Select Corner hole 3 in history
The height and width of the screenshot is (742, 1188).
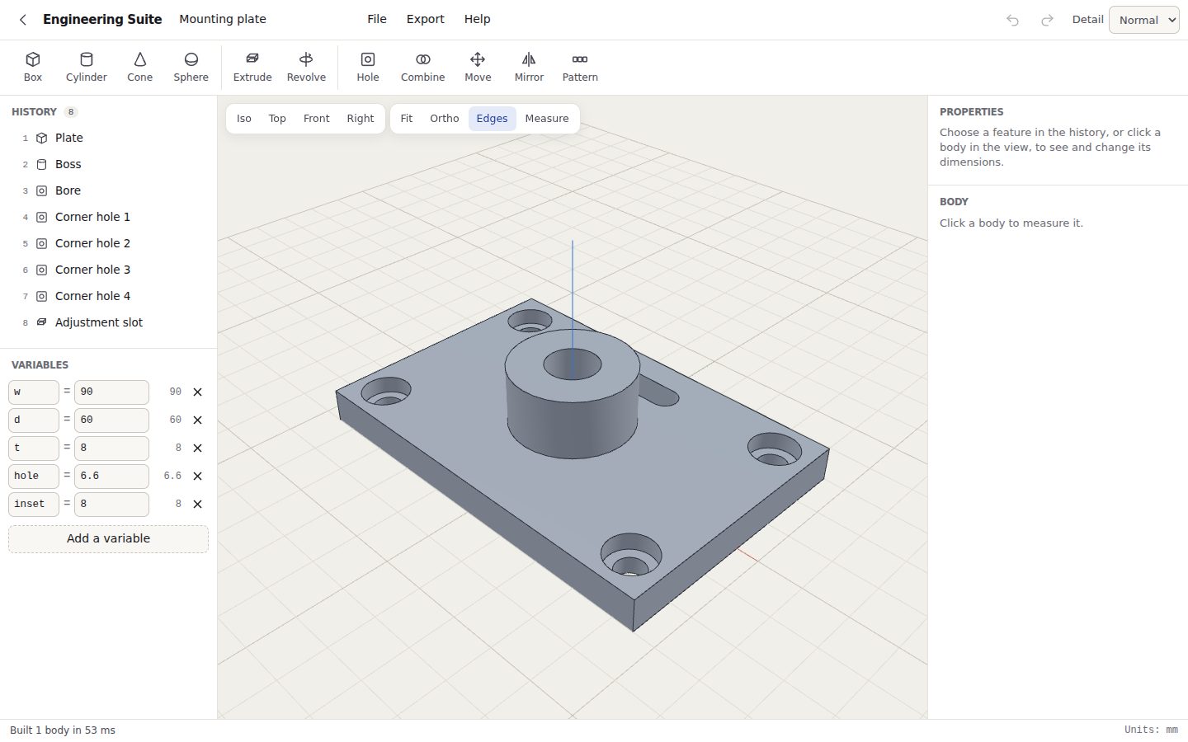pyautogui.click(x=108, y=270)
